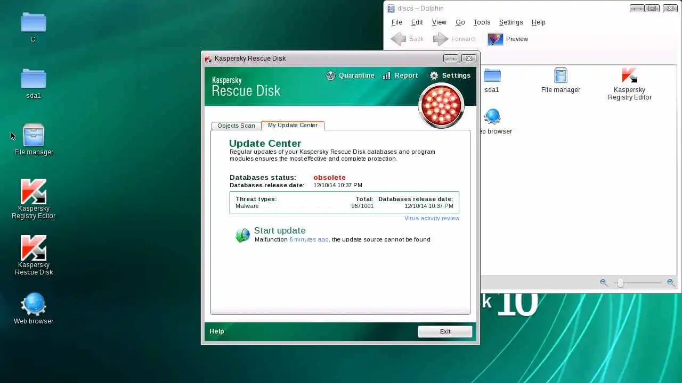Click the red protection status indicator
682x383 pixels.
point(441,105)
